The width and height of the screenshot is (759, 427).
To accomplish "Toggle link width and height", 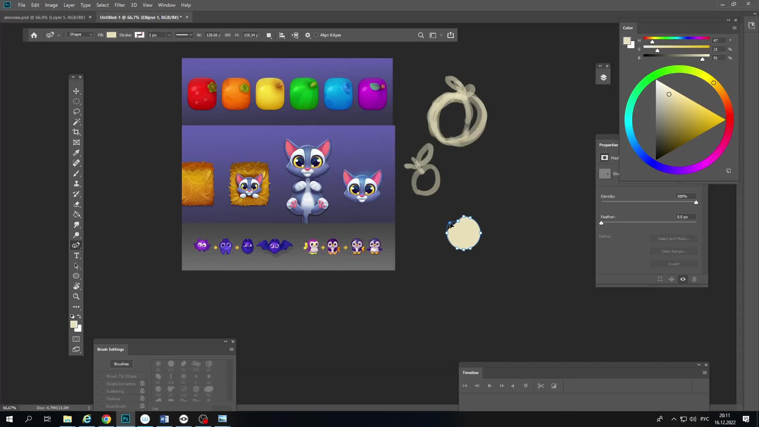I will [x=228, y=35].
